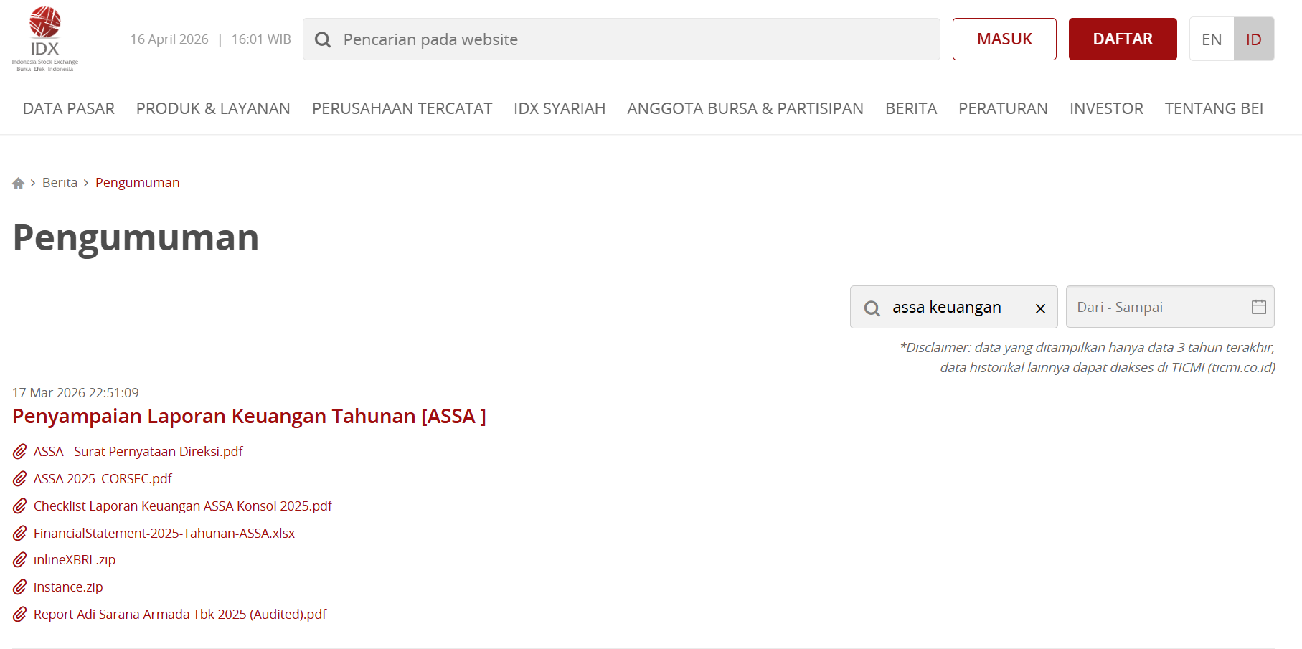
Task: Click the announcement search magnifier icon
Action: click(x=872, y=308)
